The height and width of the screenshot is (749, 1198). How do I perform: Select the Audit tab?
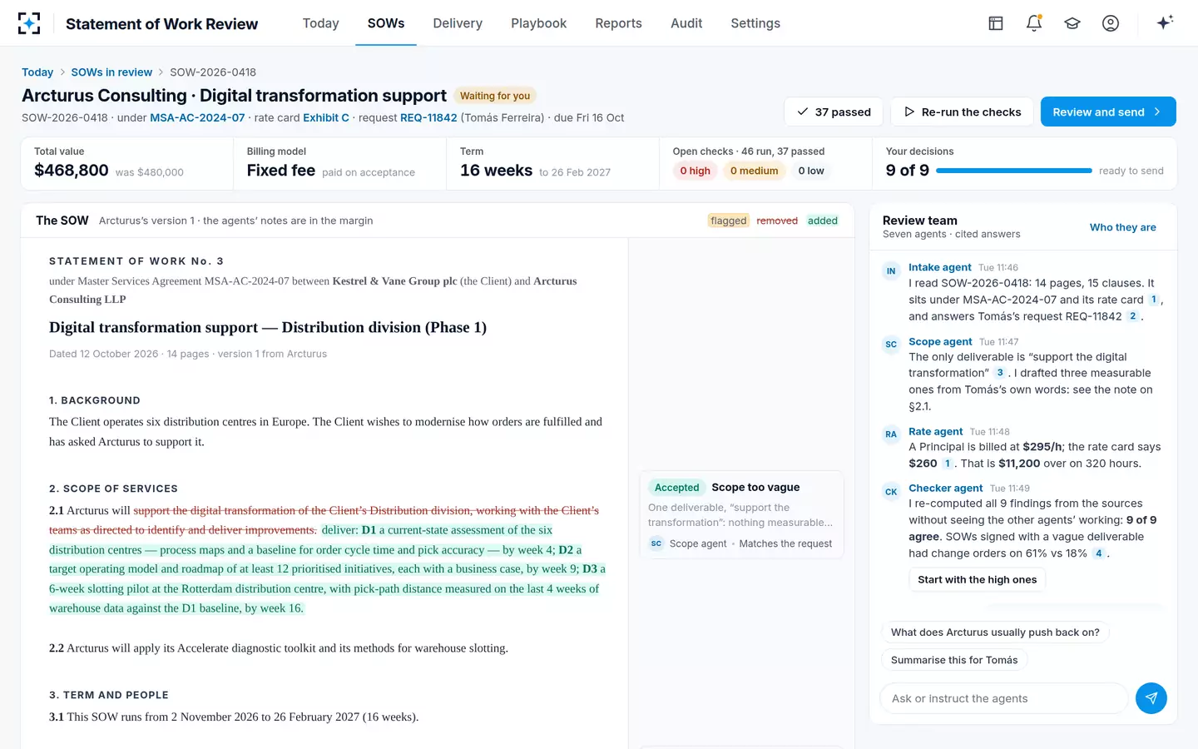click(x=686, y=23)
